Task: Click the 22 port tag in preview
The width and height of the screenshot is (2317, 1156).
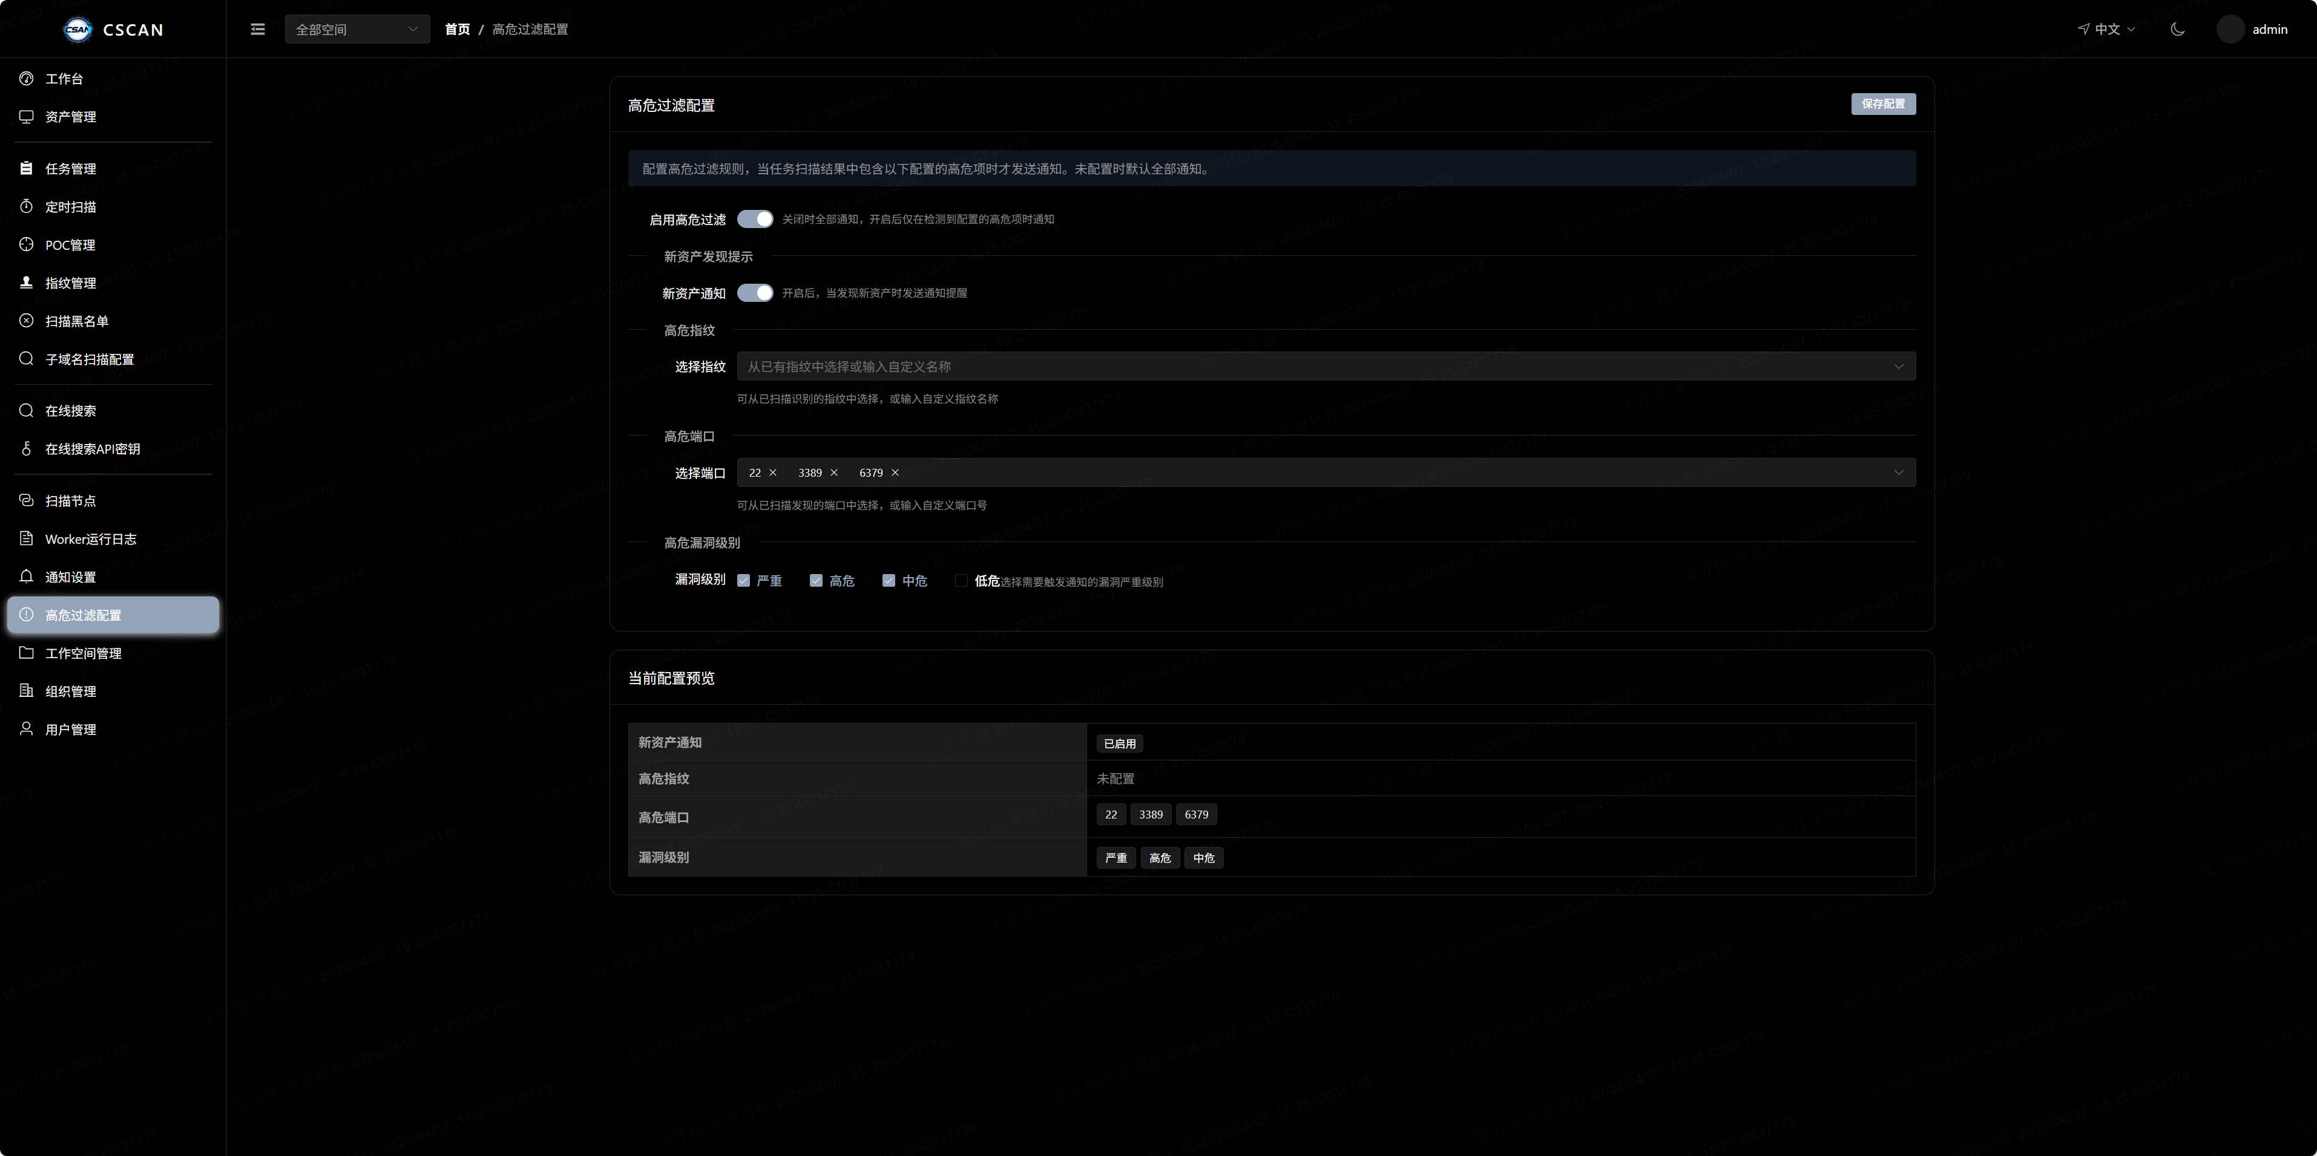Action: (1111, 814)
